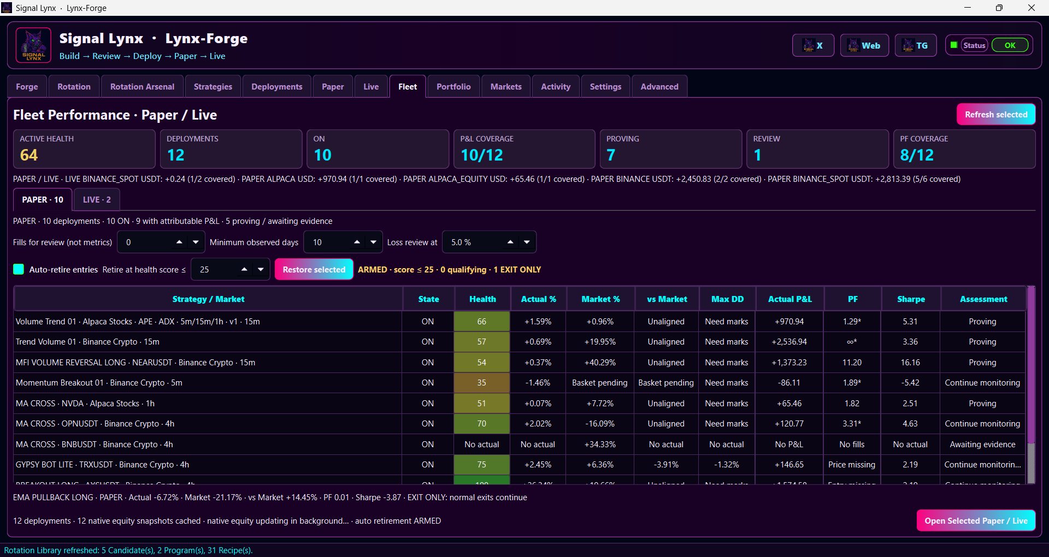1049x557 pixels.
Task: Increase Retire at health score value
Action: pyautogui.click(x=244, y=269)
